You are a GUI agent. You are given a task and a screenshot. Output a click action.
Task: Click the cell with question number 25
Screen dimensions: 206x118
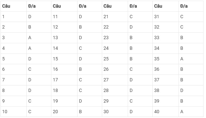point(115,59)
